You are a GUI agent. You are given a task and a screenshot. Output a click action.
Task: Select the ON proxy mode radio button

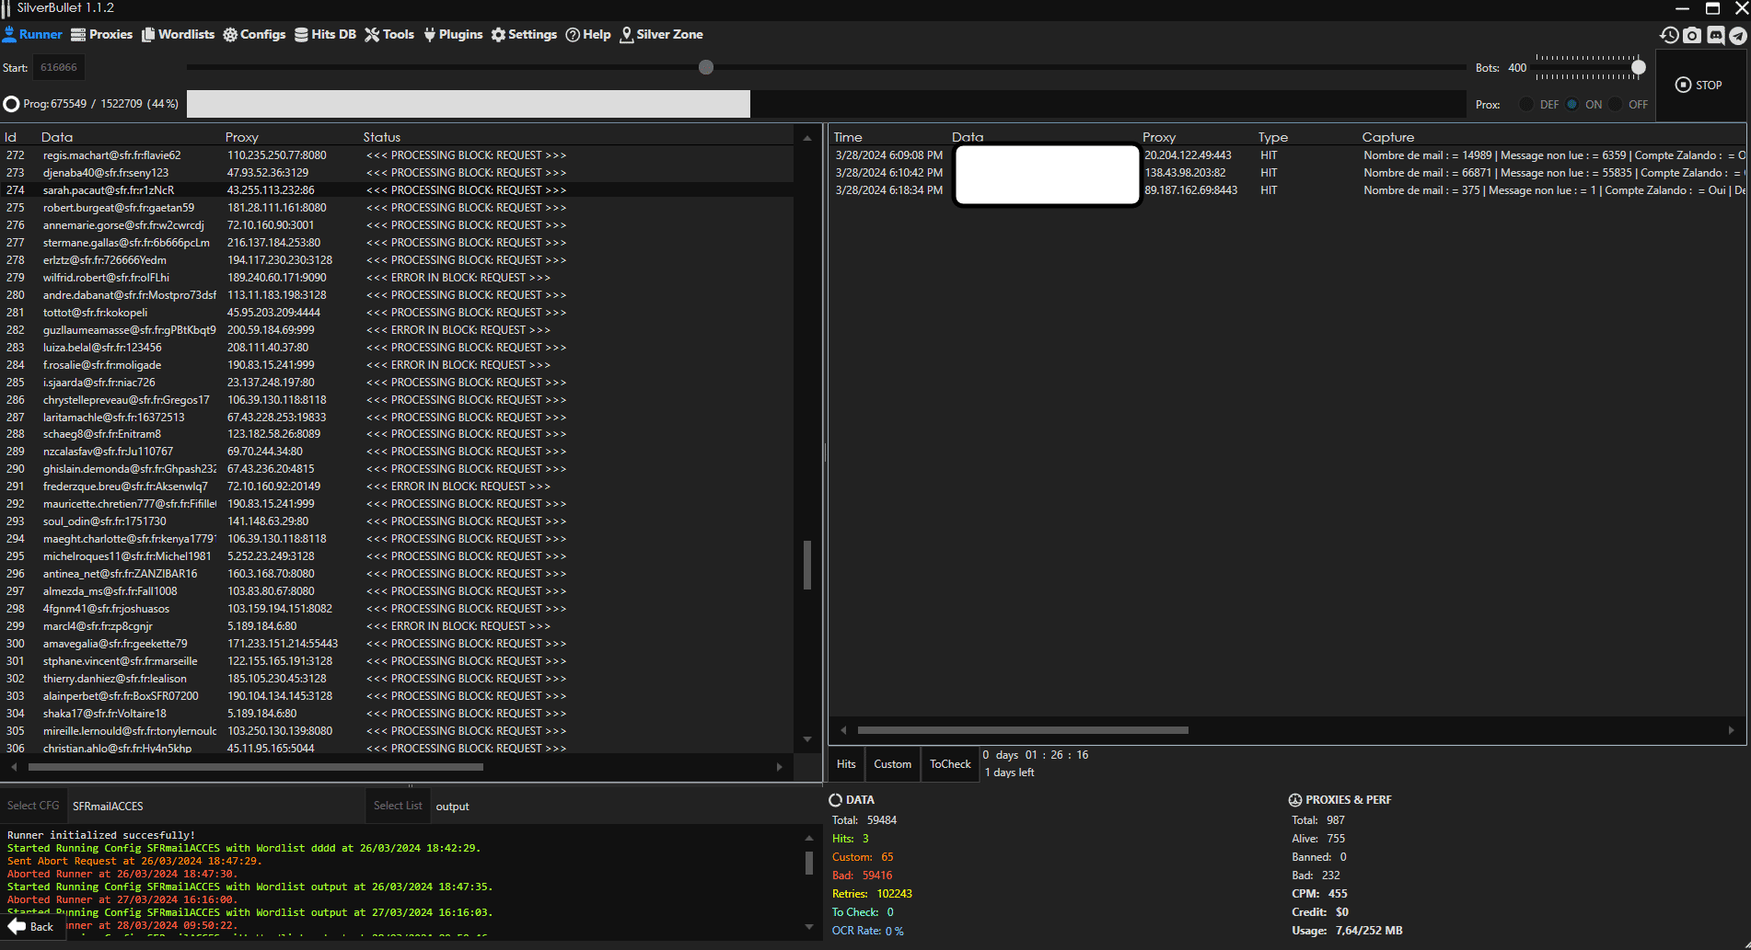coord(1572,104)
